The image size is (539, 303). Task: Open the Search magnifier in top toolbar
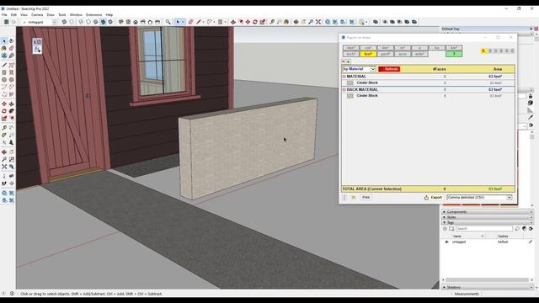pyautogui.click(x=168, y=22)
